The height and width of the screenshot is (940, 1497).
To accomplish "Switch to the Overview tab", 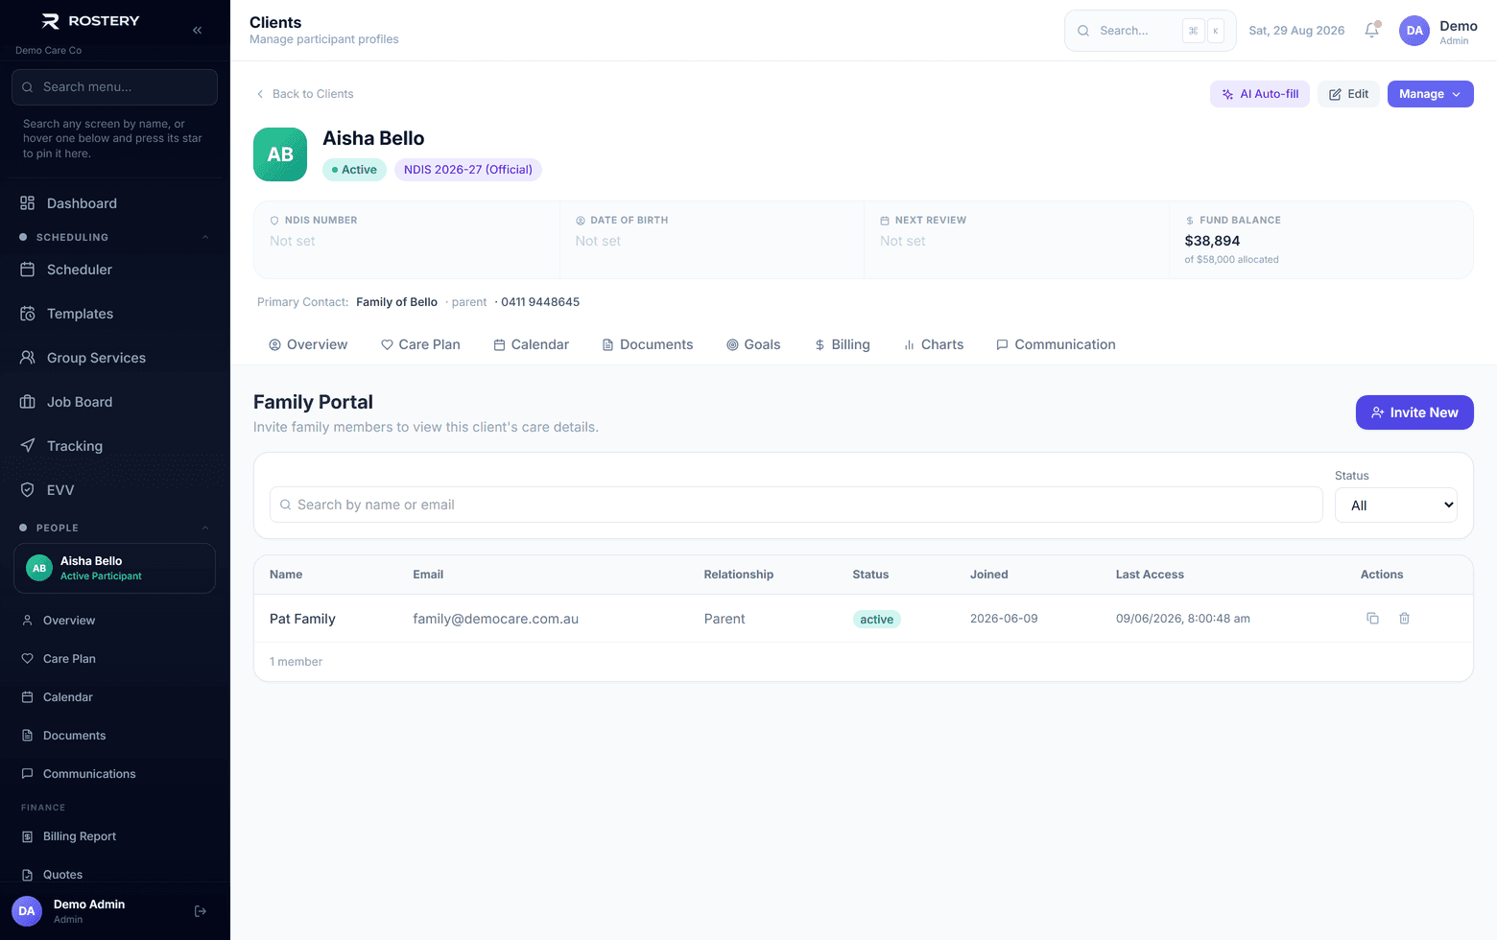I will coord(308,344).
